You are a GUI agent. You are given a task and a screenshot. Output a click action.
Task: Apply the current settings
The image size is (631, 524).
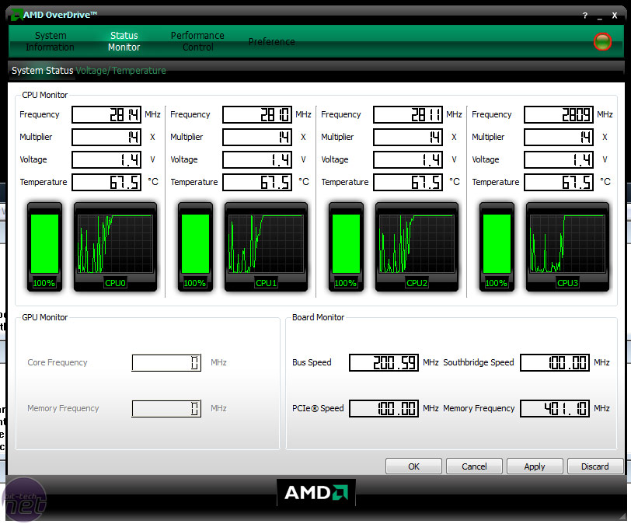click(535, 466)
